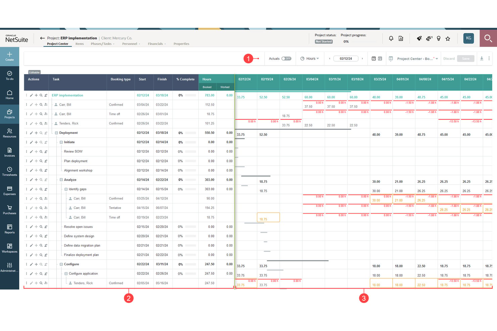Open Resources in the sidebar

pyautogui.click(x=9, y=133)
